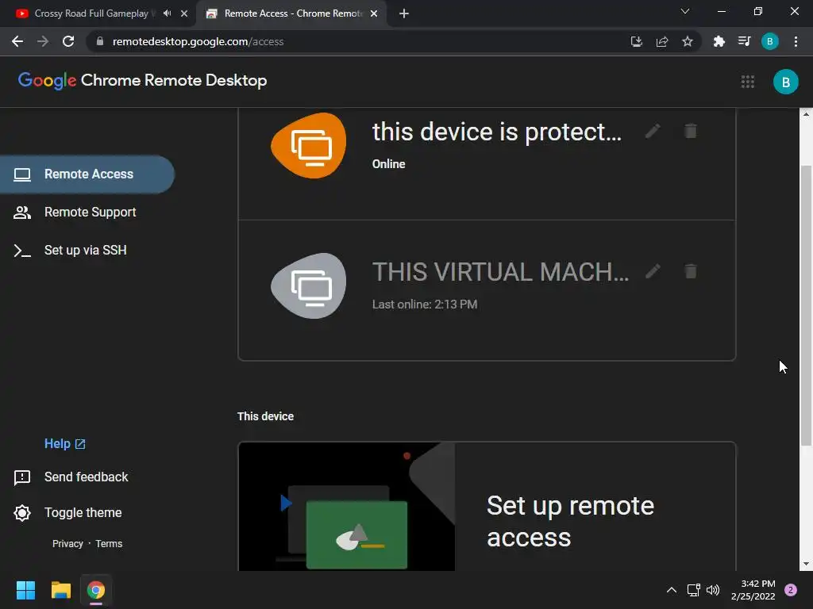The image size is (813, 609).
Task: Show hidden system tray icons
Action: 672,590
